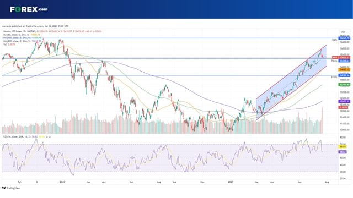Click the purple 12632.57 price label
Image resolution: width=353 pixels, height=198 pixels.
click(344, 101)
